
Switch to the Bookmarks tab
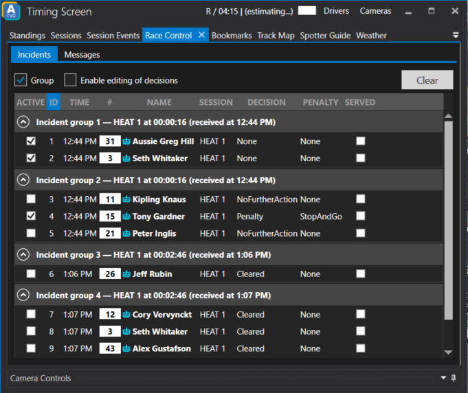click(x=232, y=36)
